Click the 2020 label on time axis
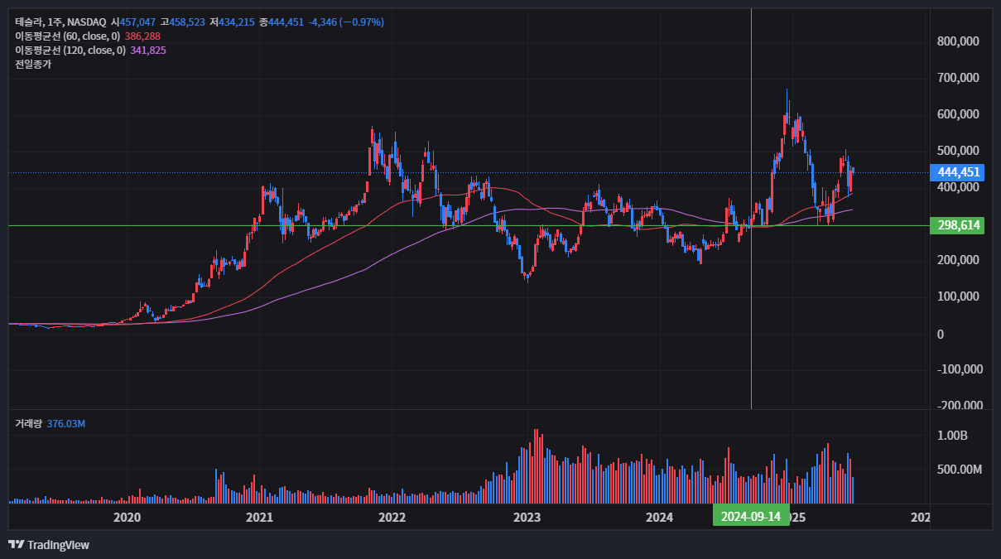Image resolution: width=1001 pixels, height=559 pixels. coord(126,518)
